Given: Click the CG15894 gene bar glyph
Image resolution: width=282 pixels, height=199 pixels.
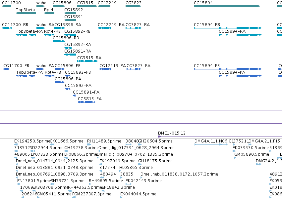Looking at the screenshot, I should [x=227, y=6].
